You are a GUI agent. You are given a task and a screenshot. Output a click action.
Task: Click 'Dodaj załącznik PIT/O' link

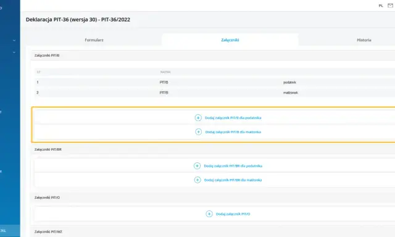tap(233, 214)
